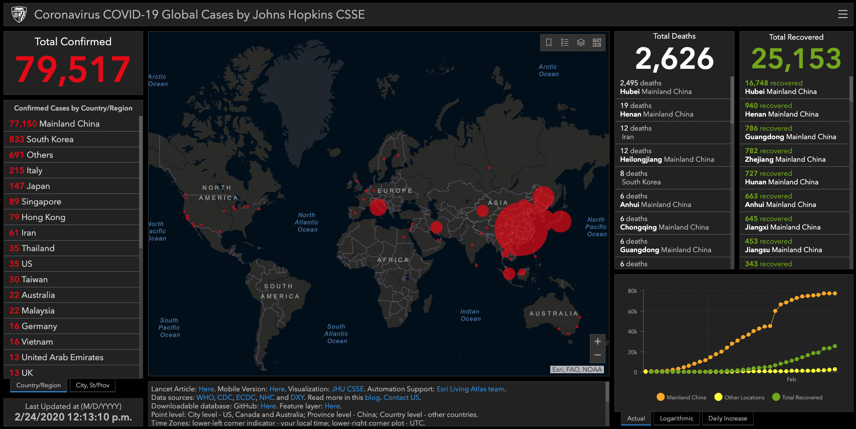Click '782 recovered Zhejiang' entry
The height and width of the screenshot is (429, 856).
(x=795, y=155)
